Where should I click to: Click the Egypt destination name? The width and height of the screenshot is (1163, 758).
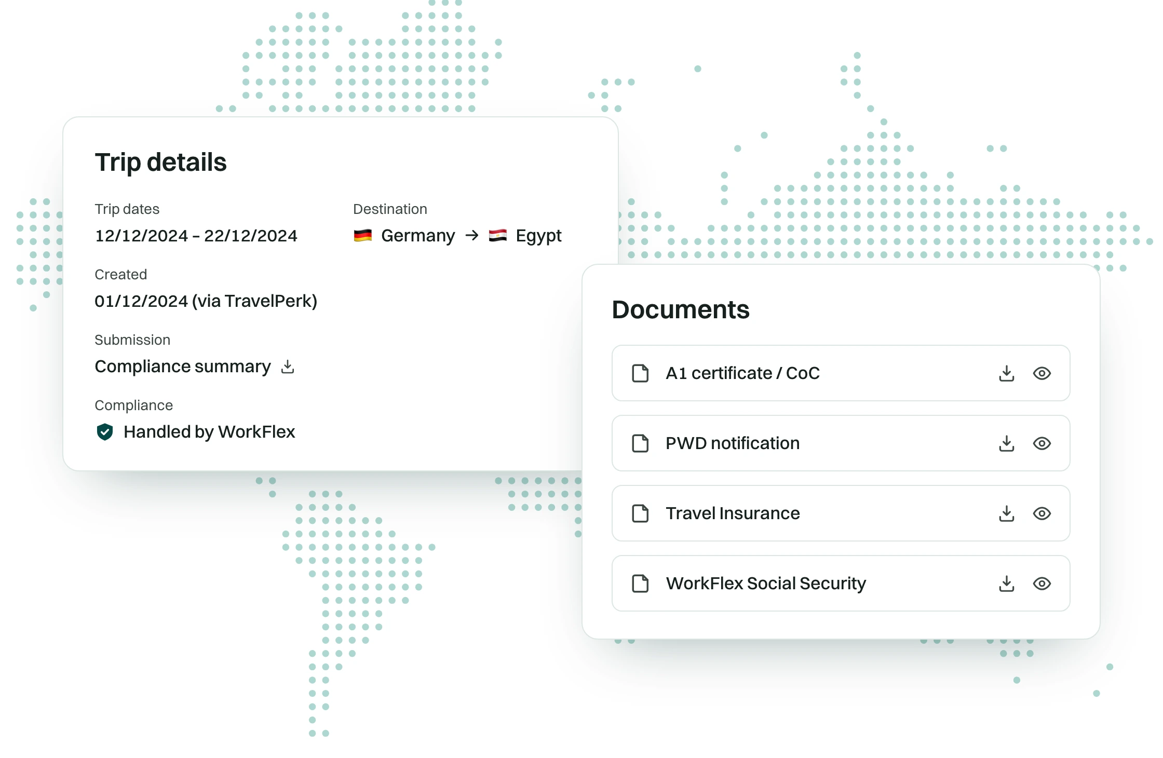point(538,236)
